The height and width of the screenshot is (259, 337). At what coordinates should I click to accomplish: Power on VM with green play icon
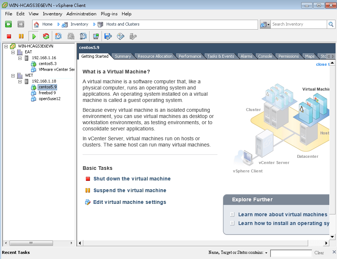click(x=34, y=36)
